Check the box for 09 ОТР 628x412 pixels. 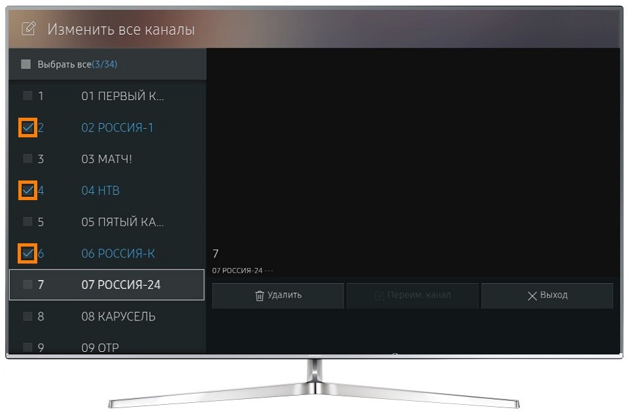click(x=27, y=347)
